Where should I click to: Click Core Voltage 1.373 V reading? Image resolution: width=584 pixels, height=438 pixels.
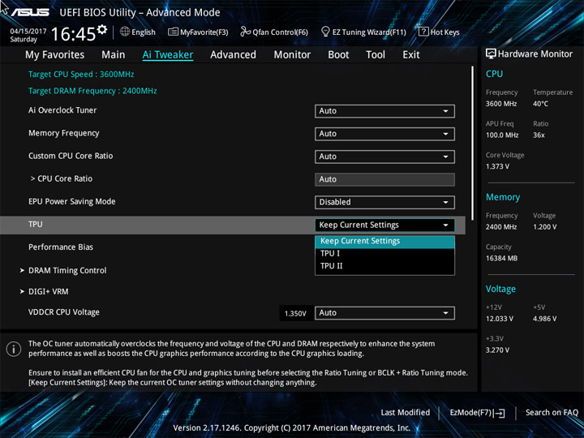[x=497, y=166]
